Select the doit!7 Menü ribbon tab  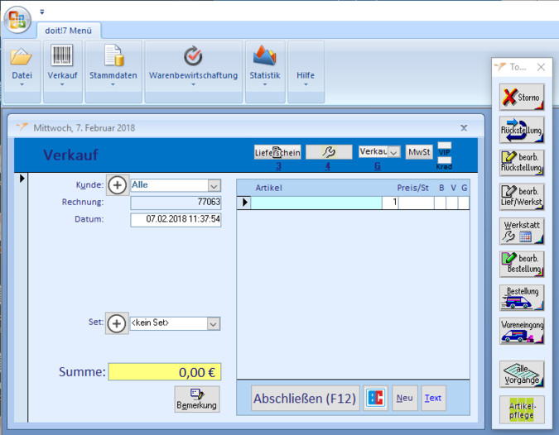point(69,31)
